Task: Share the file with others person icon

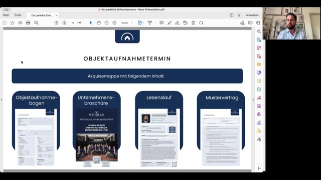Action: 258,23
